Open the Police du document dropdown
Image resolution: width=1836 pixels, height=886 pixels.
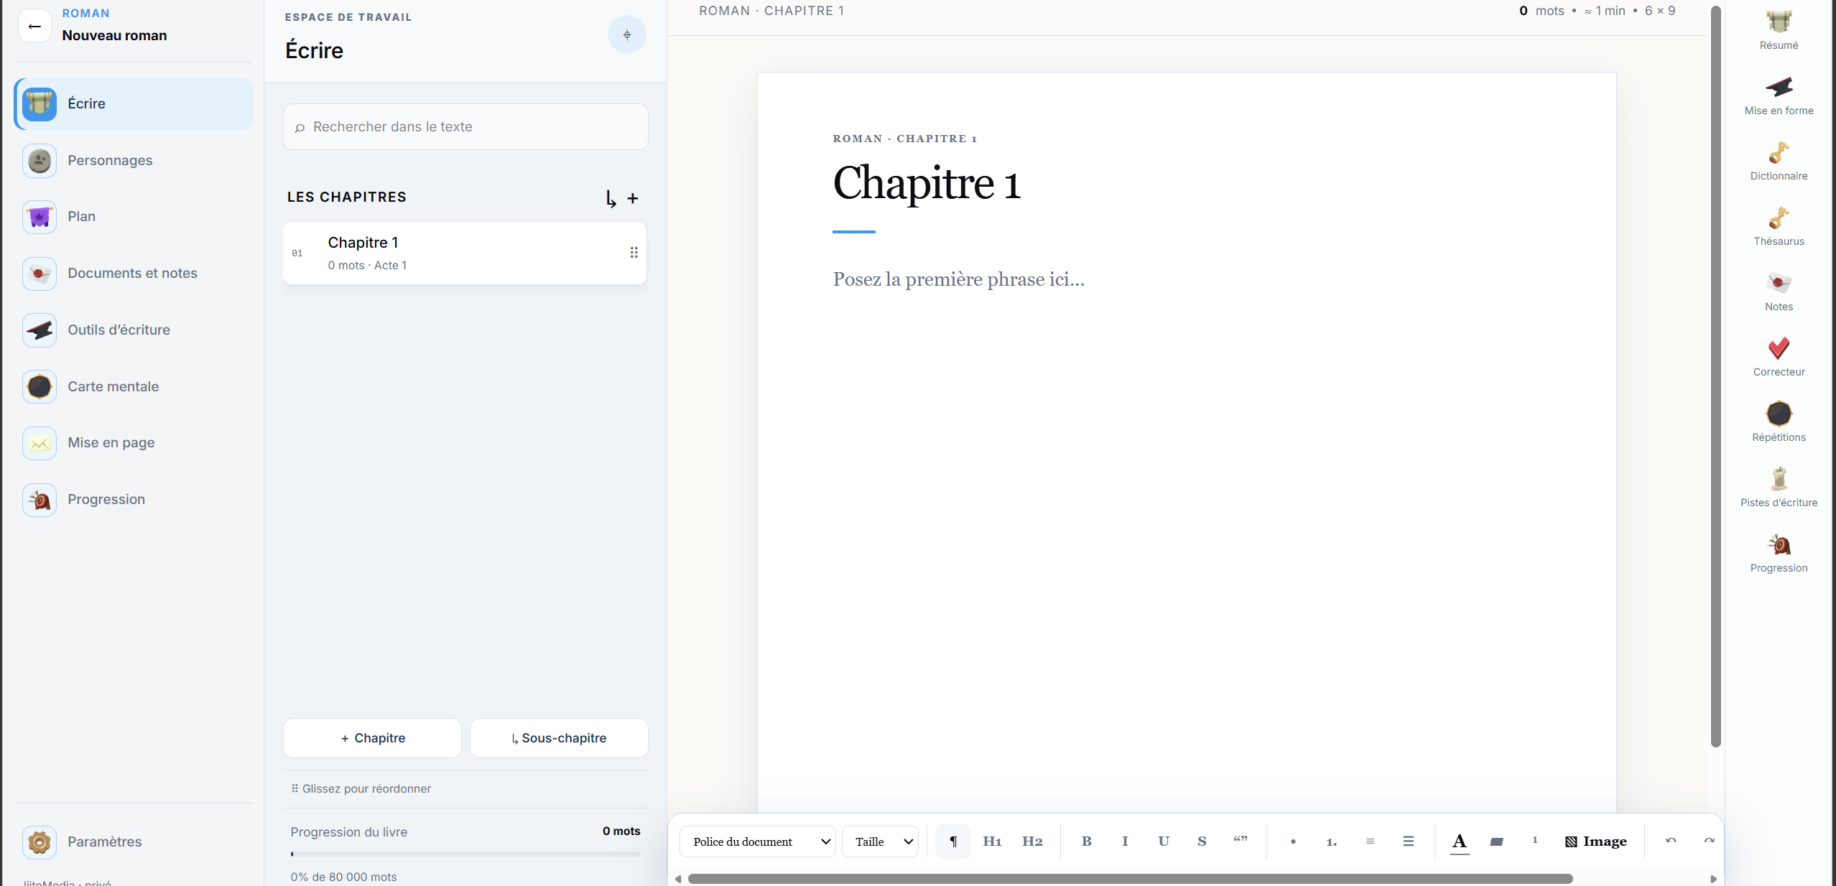pyautogui.click(x=757, y=841)
